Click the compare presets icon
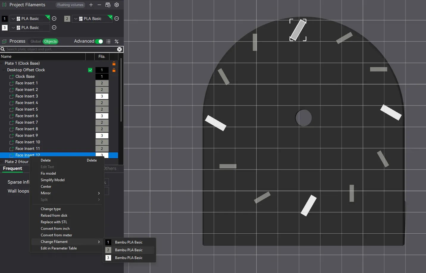The image size is (426, 273). point(117,41)
